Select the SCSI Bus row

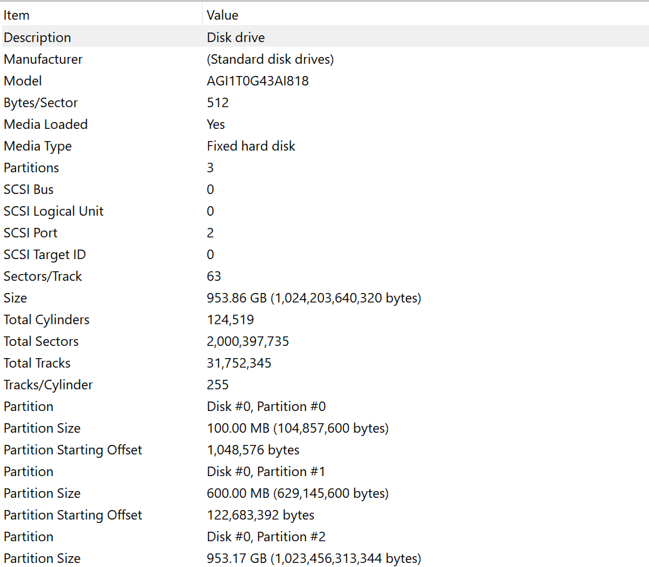click(28, 189)
